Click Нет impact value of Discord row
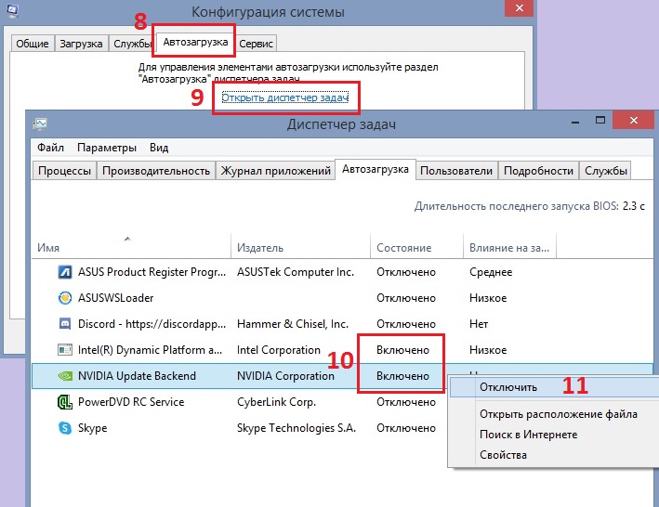The height and width of the screenshot is (507, 659). click(x=479, y=324)
